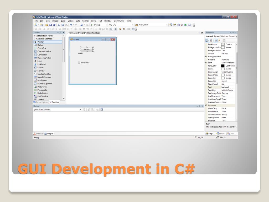The width and height of the screenshot is (269, 202).
Task: Expand the FlatAppearance property node
Action: point(206,57)
